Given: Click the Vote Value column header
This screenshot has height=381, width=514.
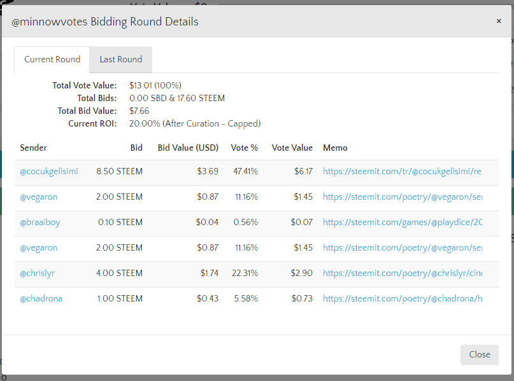Looking at the screenshot, I should 292,148.
